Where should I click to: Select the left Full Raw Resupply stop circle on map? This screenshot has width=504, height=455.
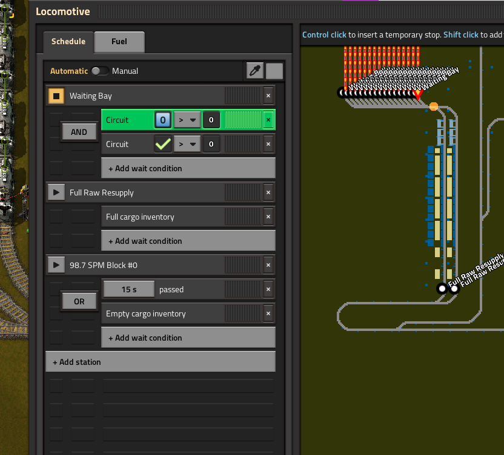click(x=442, y=289)
